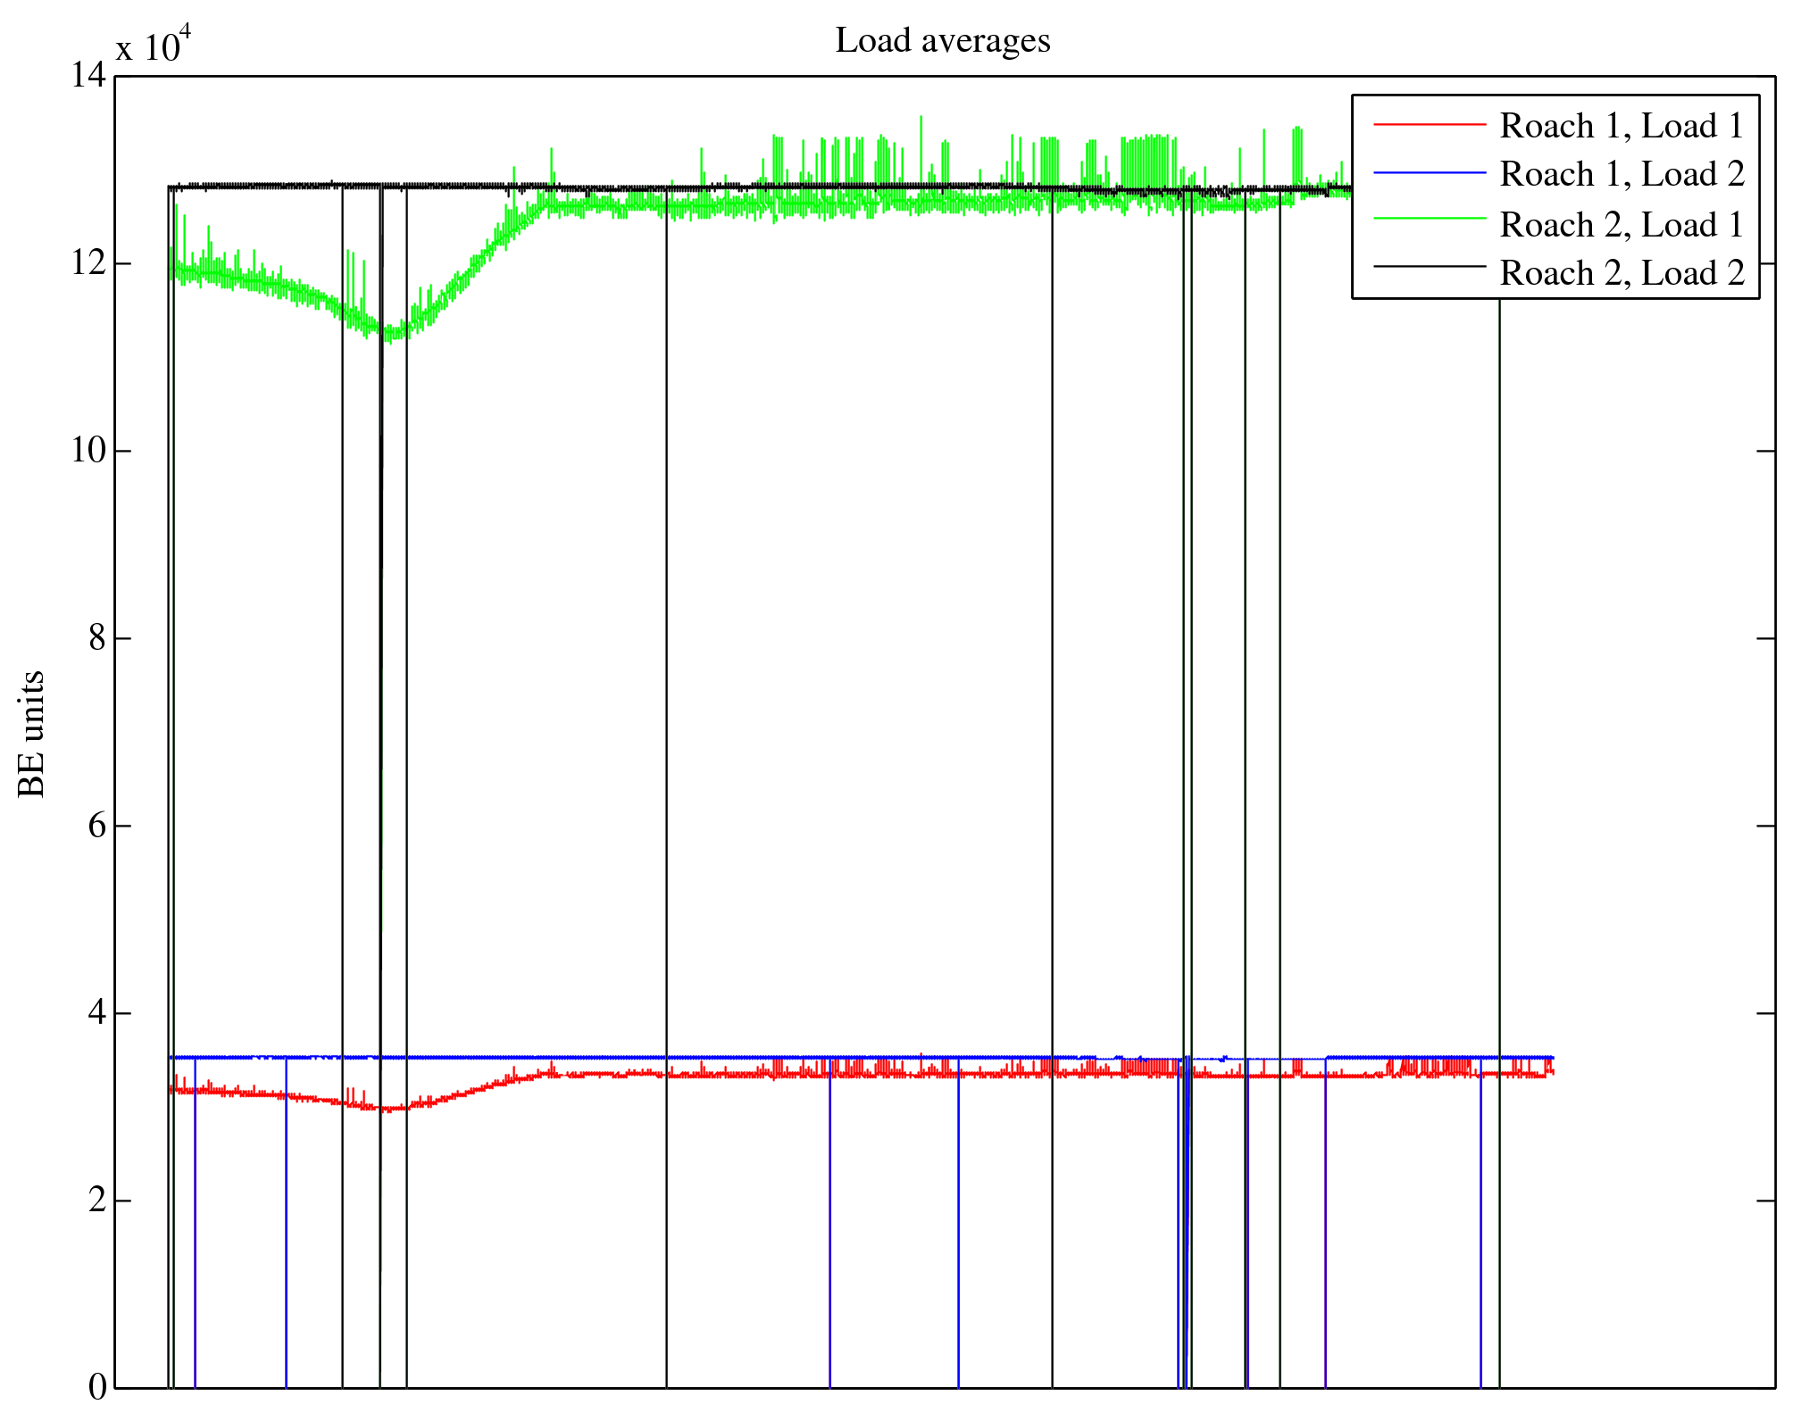Click the y-axis tick label 10
The height and width of the screenshot is (1421, 1801).
tap(88, 451)
